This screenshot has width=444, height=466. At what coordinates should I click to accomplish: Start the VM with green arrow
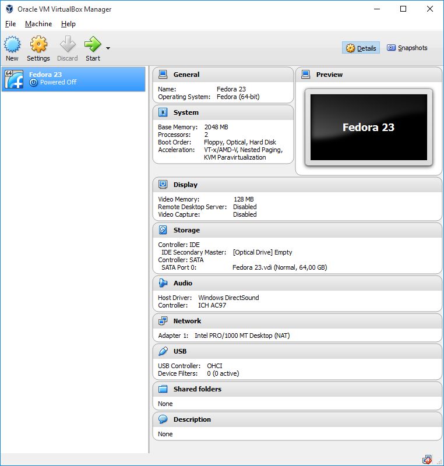(93, 44)
